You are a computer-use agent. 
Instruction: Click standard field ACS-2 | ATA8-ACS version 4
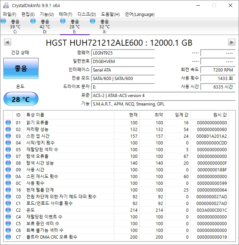[163, 95]
